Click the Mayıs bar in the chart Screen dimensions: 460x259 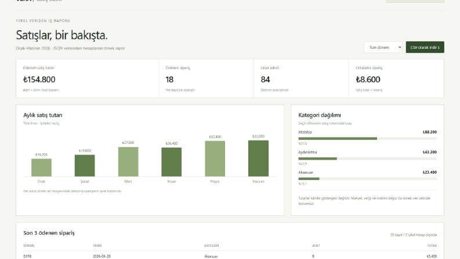(x=215, y=159)
